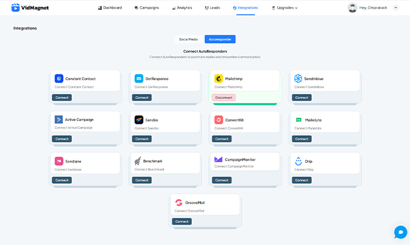
Task: Expand the account dropdown chevron
Action: [x=396, y=7]
